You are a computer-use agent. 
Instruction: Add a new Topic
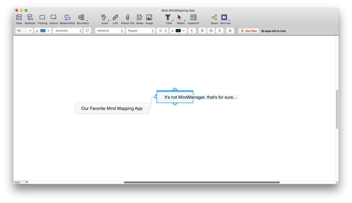tap(19, 19)
